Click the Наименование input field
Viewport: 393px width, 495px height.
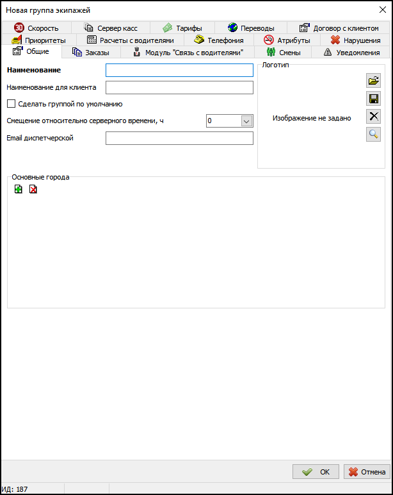(x=179, y=70)
